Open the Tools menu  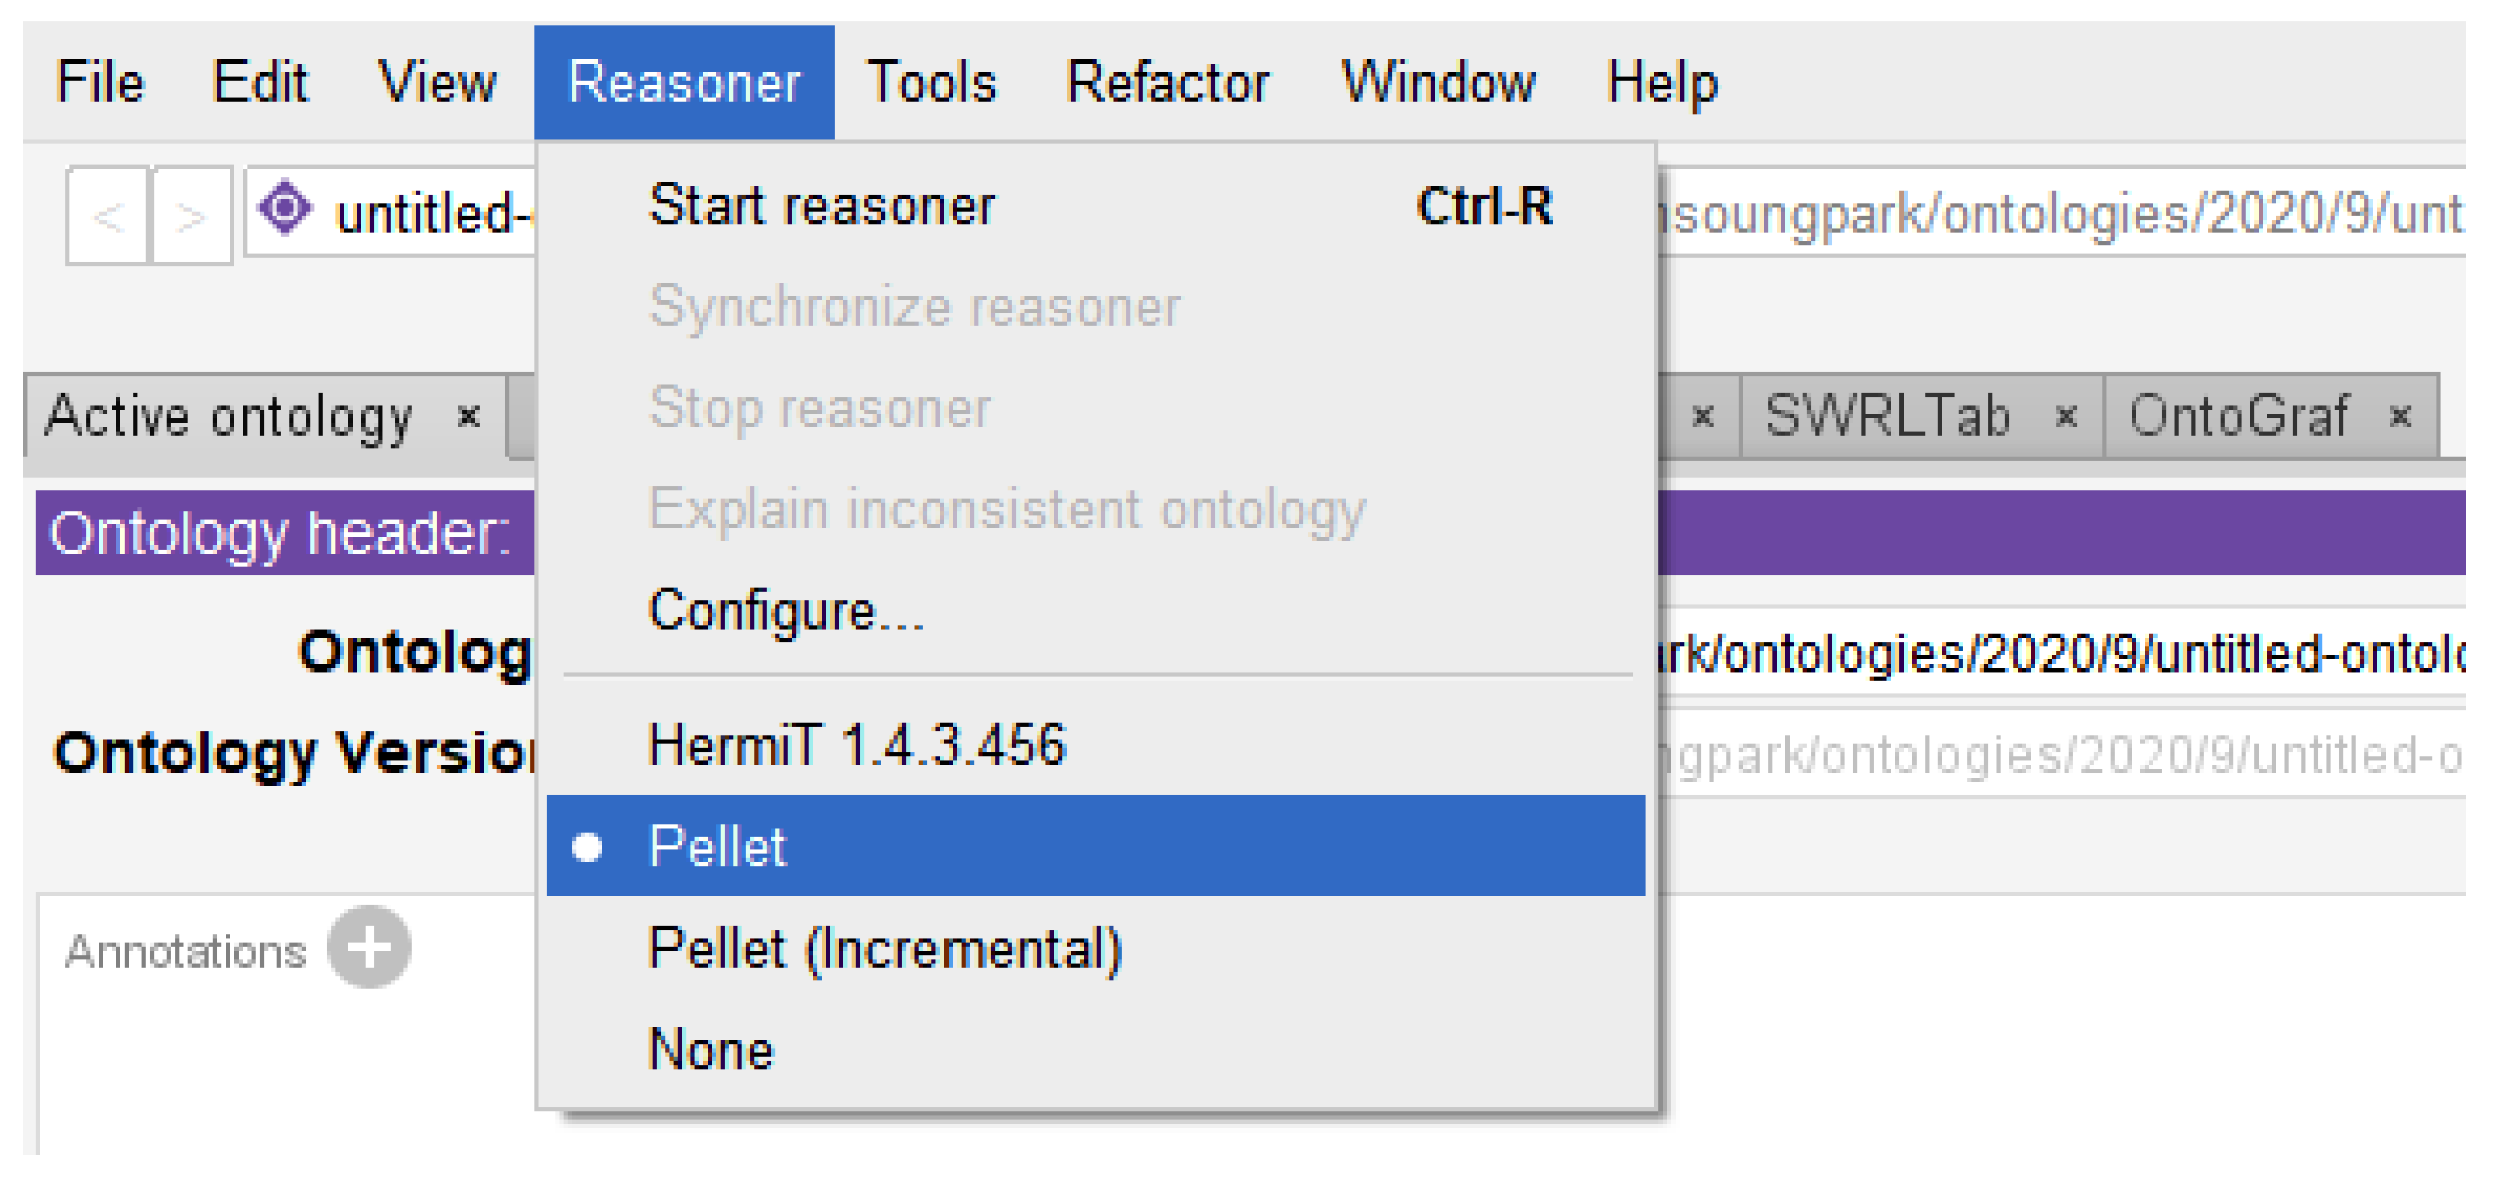[931, 82]
